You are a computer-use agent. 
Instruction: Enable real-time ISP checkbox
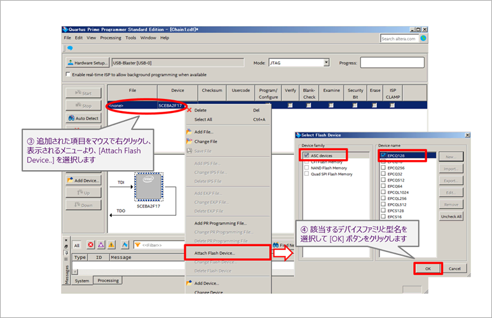click(68, 74)
